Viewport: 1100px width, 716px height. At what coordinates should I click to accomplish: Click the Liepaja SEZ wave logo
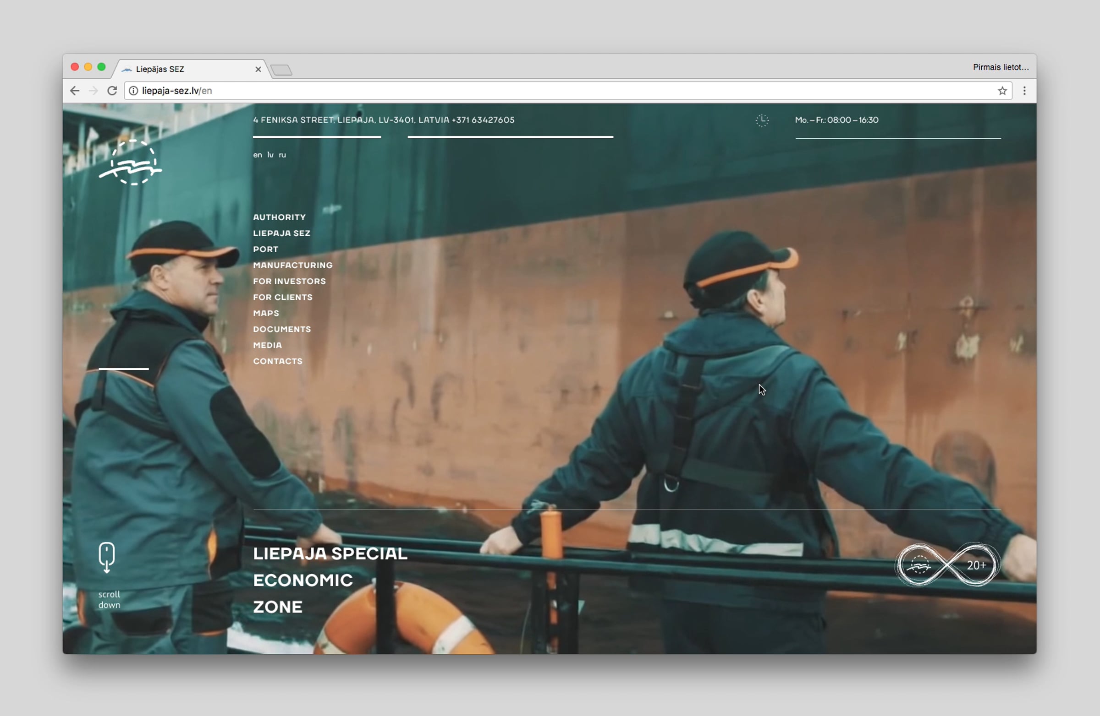[x=131, y=163]
